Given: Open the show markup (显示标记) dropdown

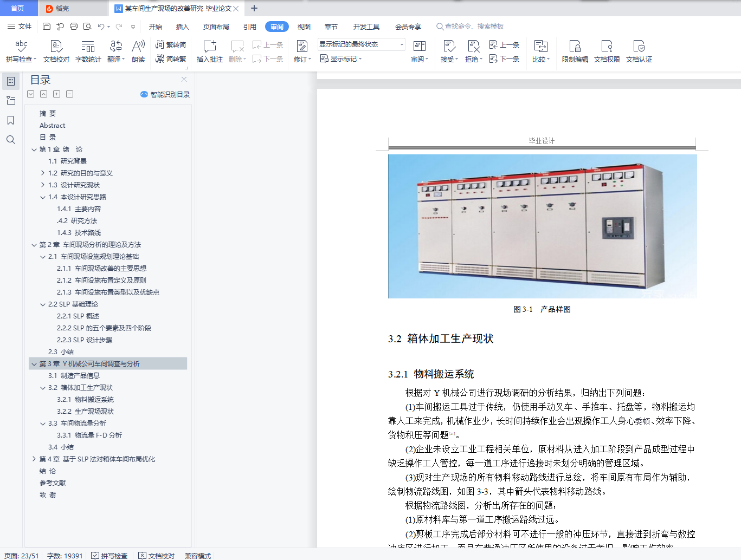Looking at the screenshot, I should 341,58.
